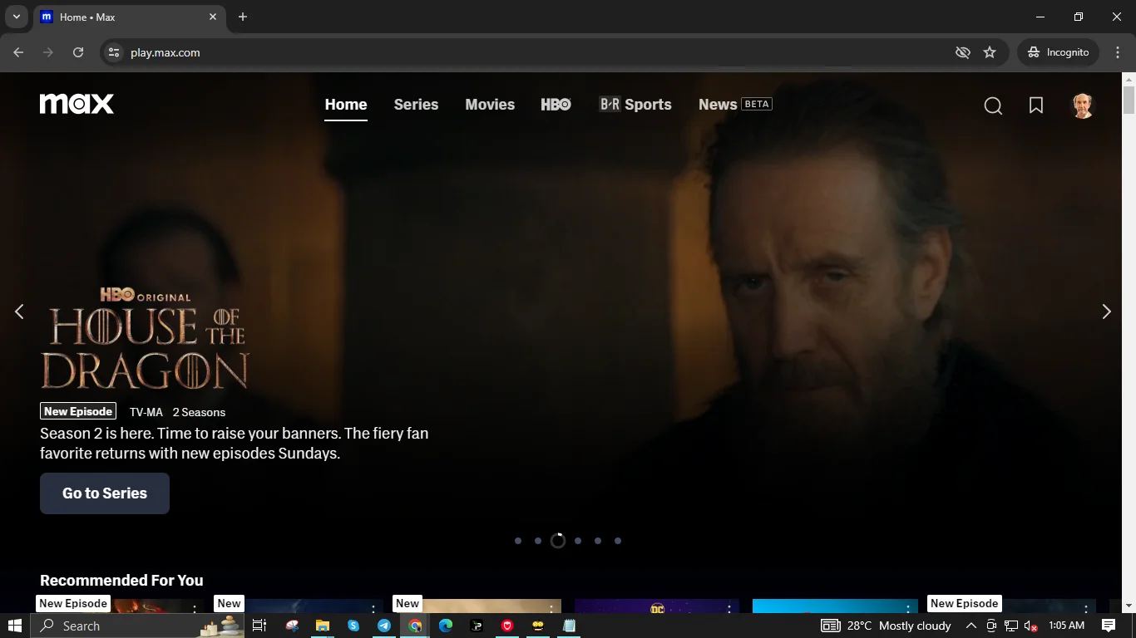This screenshot has height=638, width=1136.
Task: Expand the hidden system tray icons chevron
Action: 971,626
